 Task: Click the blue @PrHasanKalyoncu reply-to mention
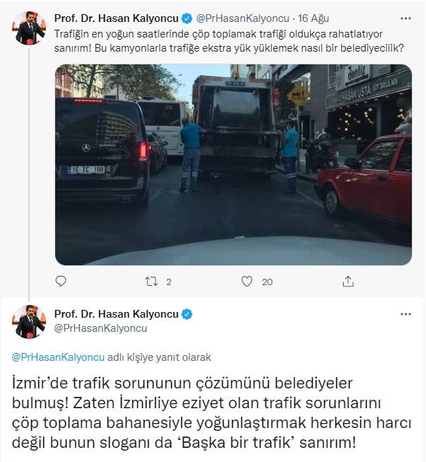point(58,357)
